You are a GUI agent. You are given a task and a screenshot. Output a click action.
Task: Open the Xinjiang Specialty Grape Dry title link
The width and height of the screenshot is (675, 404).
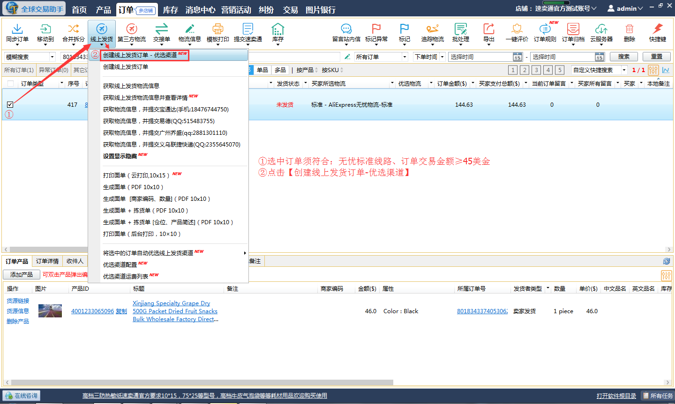tap(175, 311)
